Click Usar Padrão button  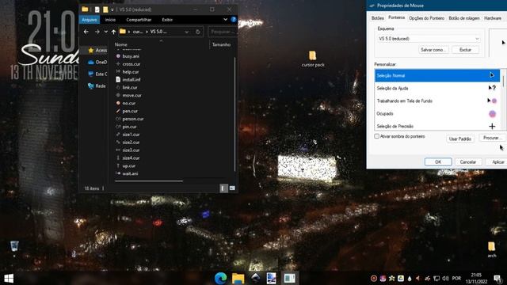459,139
